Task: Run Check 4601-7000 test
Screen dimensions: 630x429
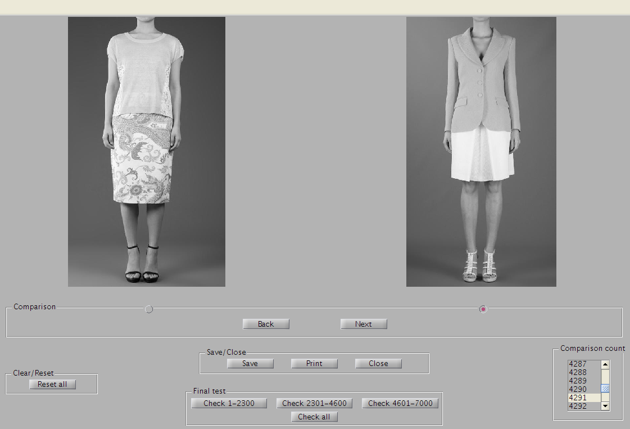Action: coord(400,403)
